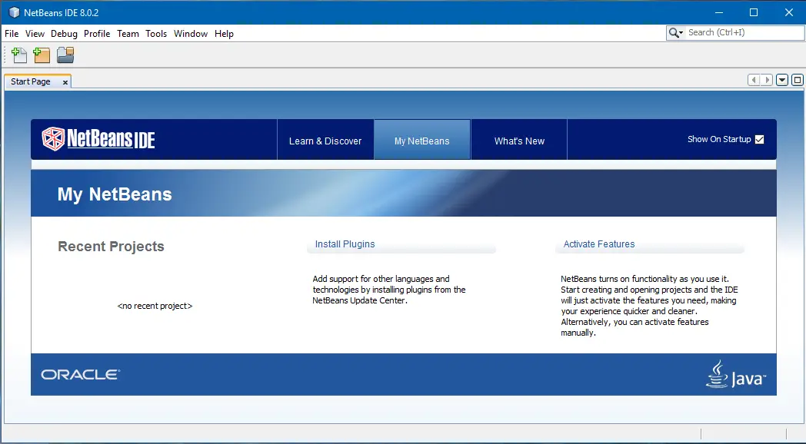Click the NetBeans cube icon in title bar
The width and height of the screenshot is (806, 444).
point(14,12)
